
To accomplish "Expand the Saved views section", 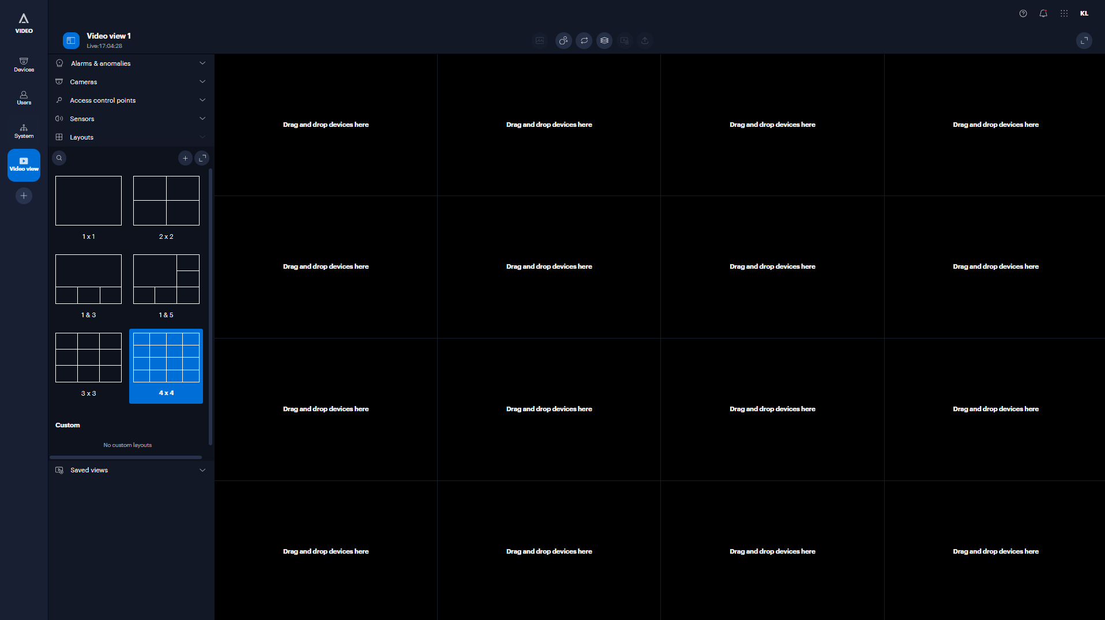I will (131, 470).
